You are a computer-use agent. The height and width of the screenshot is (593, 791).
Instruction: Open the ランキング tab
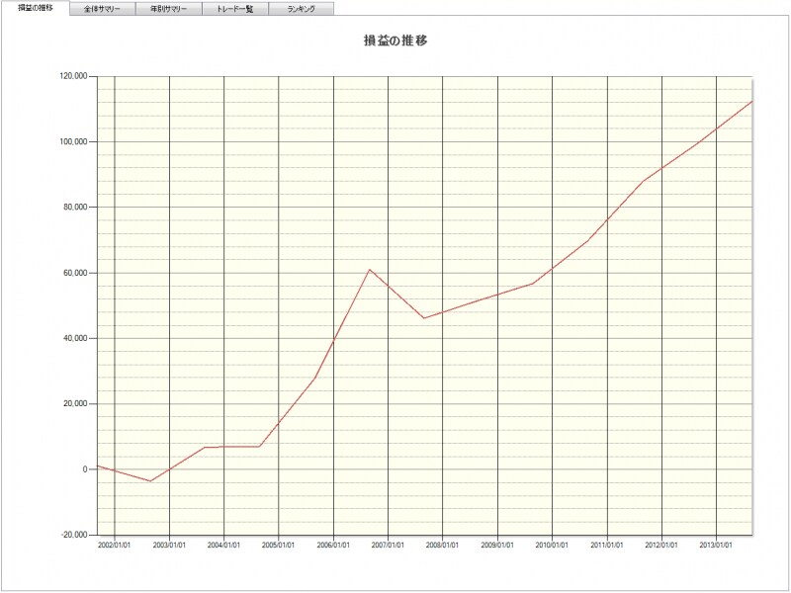[302, 9]
